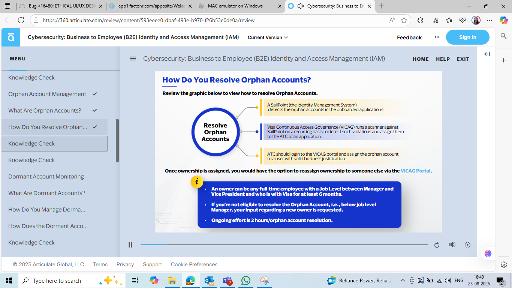Image resolution: width=512 pixels, height=288 pixels.
Task: Open playback speed settings icon
Action: 467,245
